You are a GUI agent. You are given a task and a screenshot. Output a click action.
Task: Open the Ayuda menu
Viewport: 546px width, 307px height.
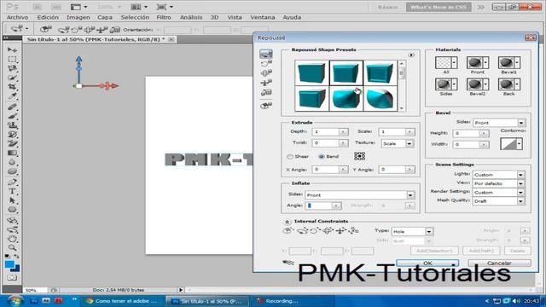(292, 17)
